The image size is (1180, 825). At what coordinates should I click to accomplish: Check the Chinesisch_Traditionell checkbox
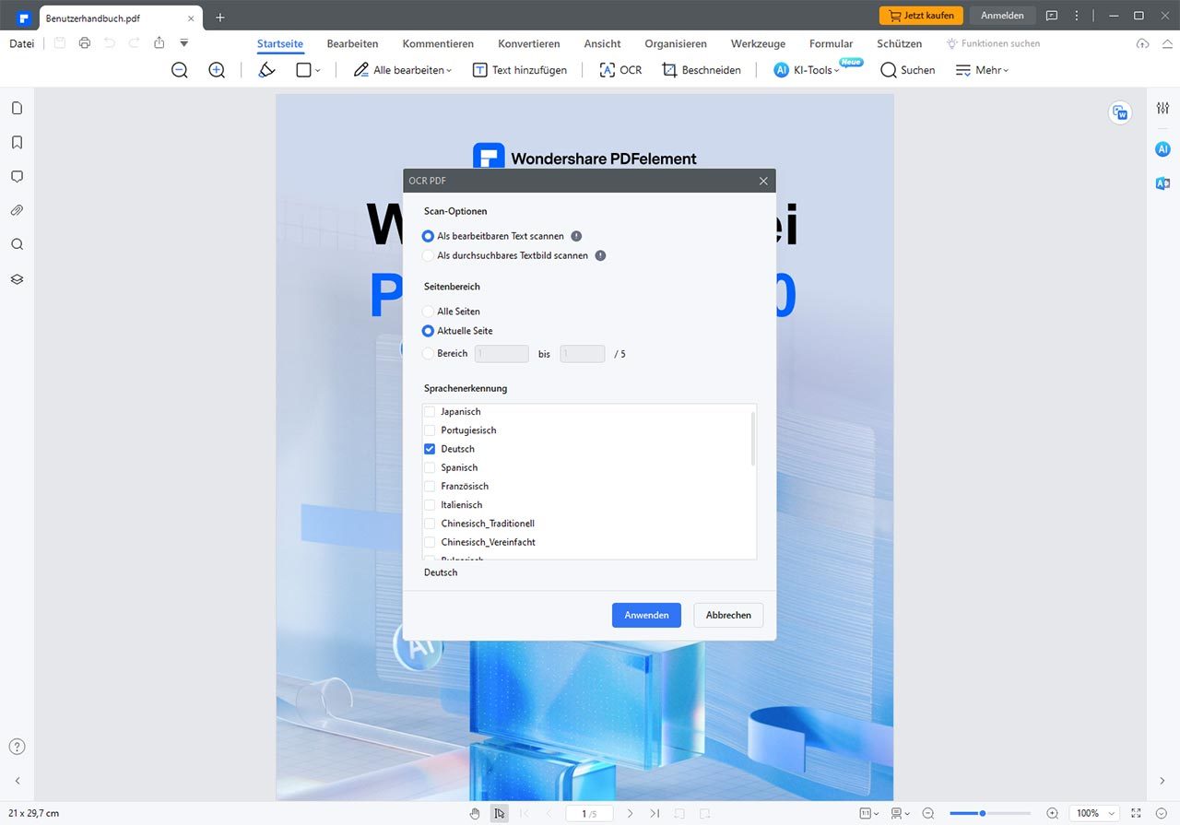point(429,524)
